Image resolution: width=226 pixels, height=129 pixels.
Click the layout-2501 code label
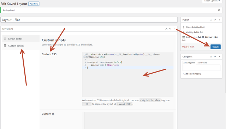point(124,104)
